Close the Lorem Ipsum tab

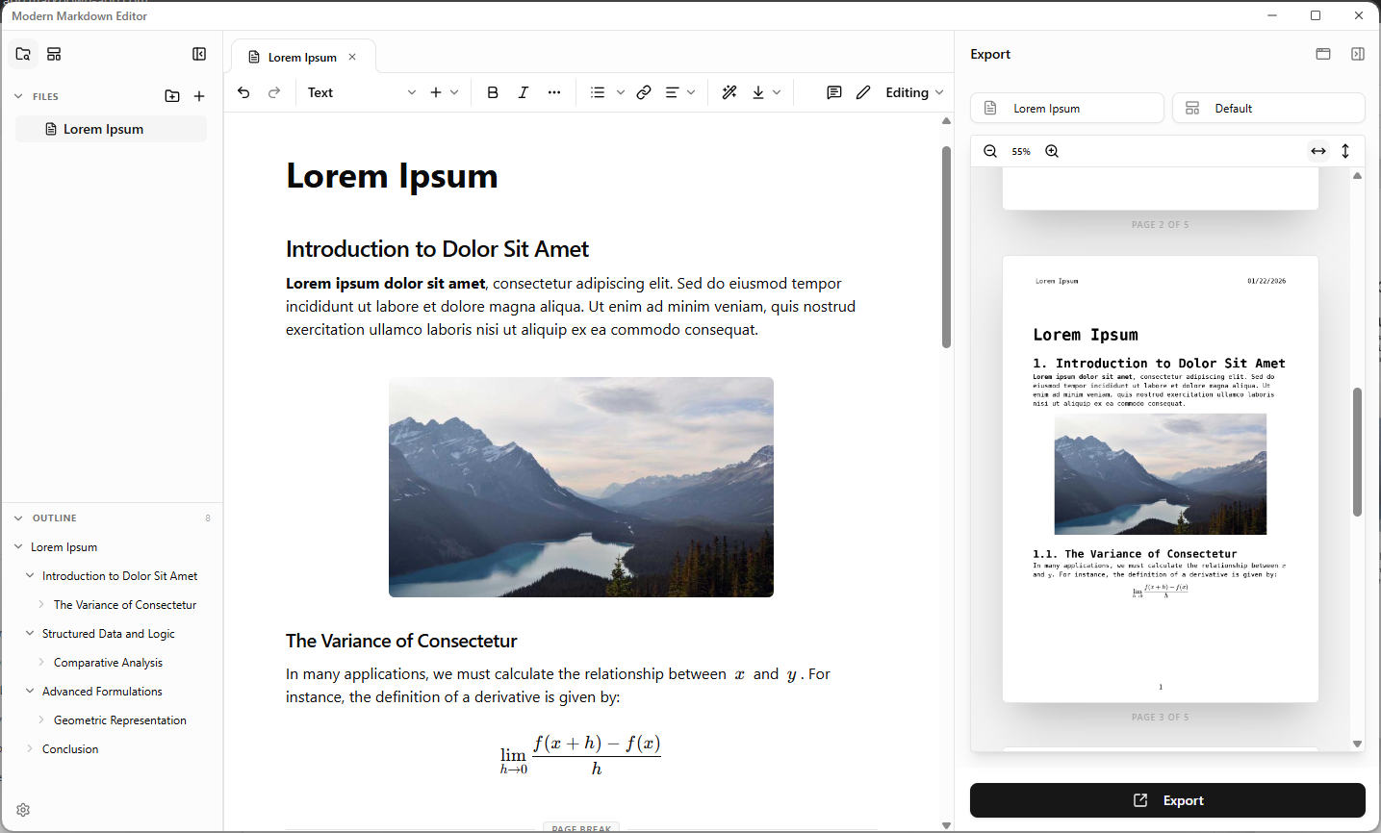click(x=352, y=57)
